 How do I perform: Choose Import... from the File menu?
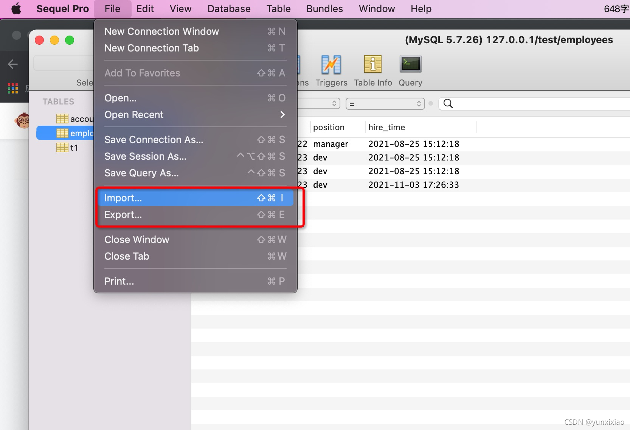(123, 198)
